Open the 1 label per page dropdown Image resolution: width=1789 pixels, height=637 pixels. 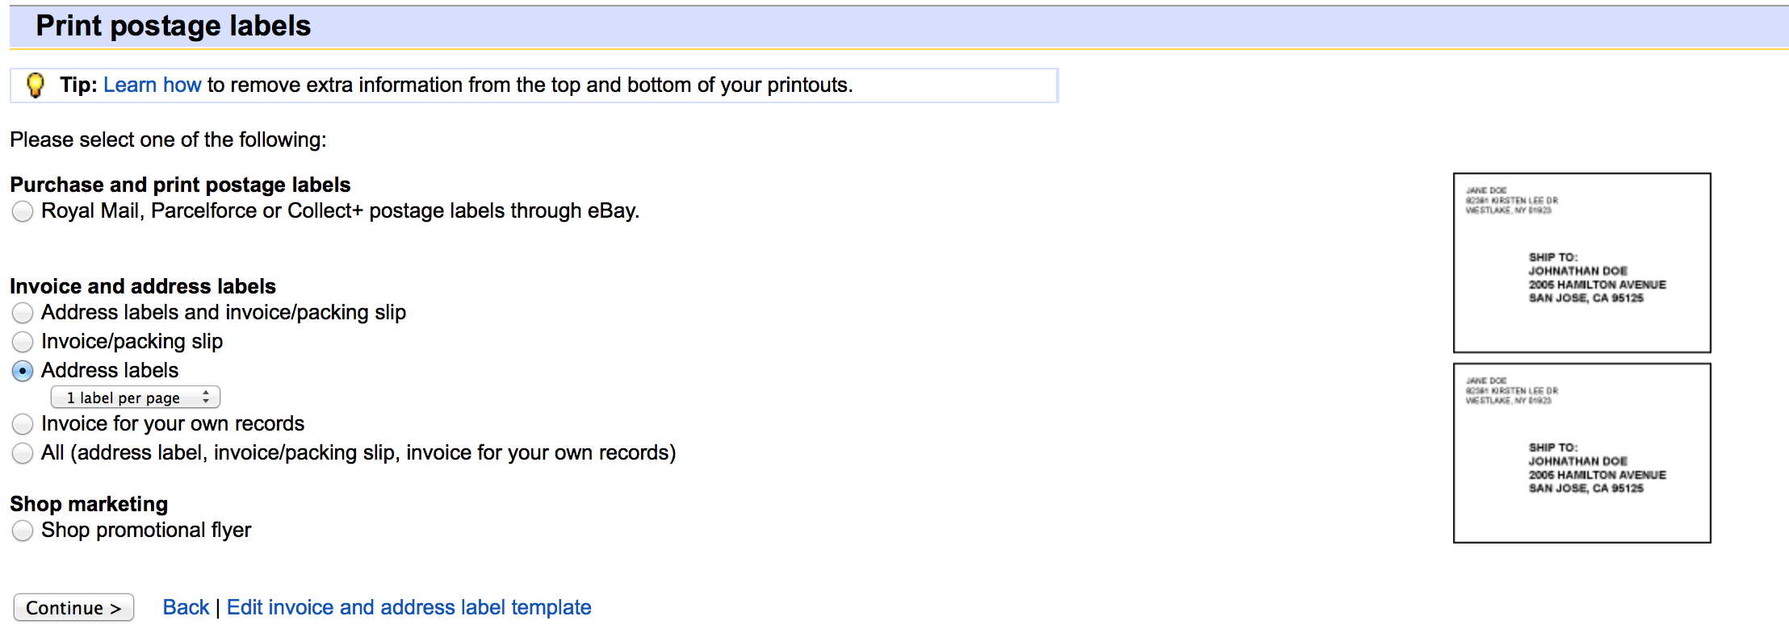click(x=129, y=398)
